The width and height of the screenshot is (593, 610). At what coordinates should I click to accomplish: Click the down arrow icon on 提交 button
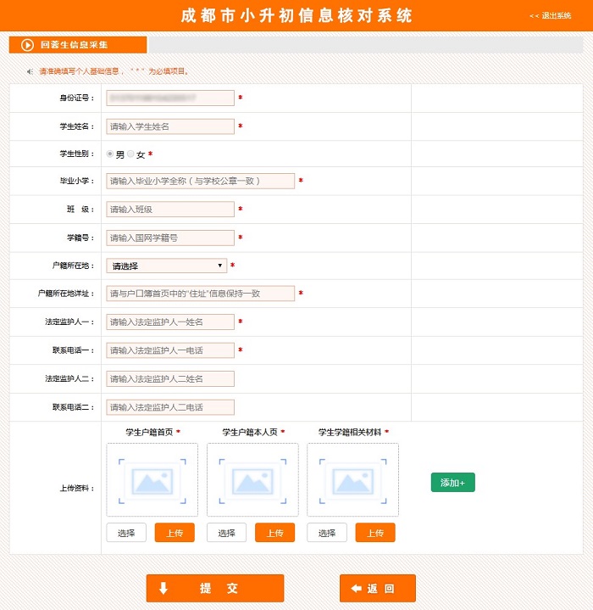164,588
